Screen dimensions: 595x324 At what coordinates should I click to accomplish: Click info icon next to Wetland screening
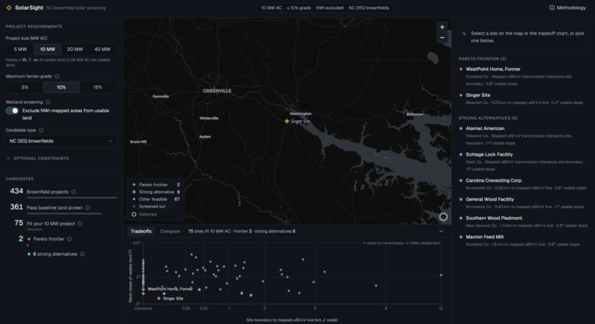(48, 102)
